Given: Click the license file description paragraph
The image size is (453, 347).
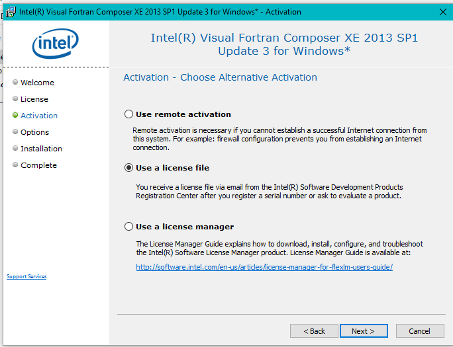Looking at the screenshot, I should pos(270,192).
